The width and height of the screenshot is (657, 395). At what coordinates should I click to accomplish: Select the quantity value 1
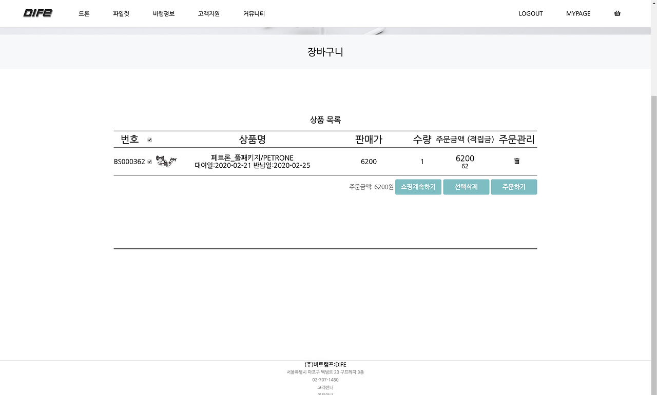(422, 162)
